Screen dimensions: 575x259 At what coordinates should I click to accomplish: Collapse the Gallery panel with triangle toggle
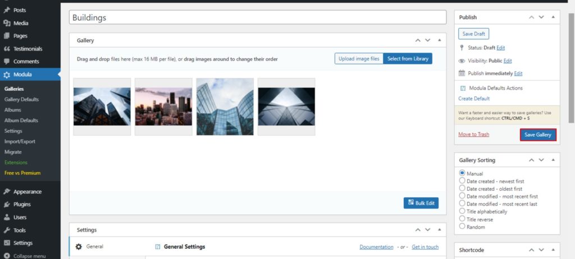[439, 40]
